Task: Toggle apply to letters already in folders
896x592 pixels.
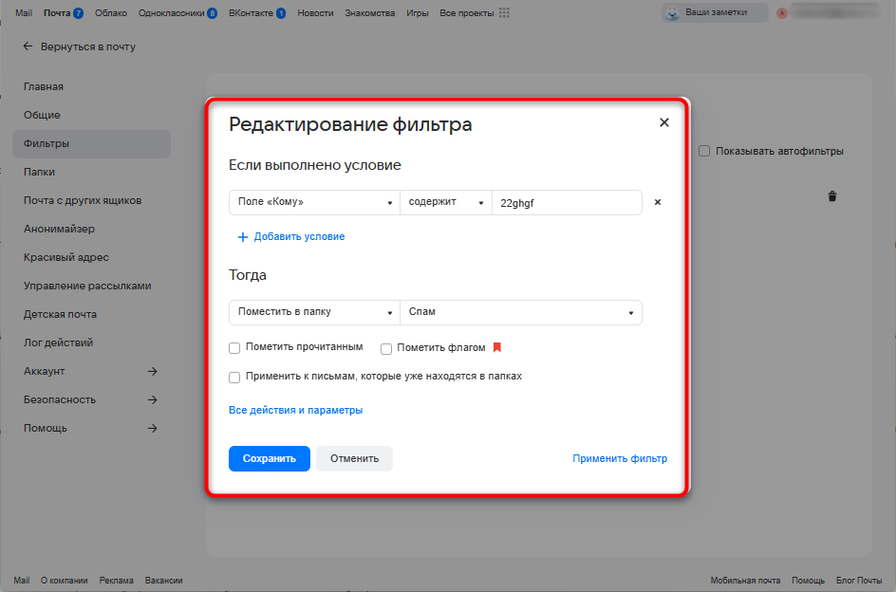Action: (234, 378)
